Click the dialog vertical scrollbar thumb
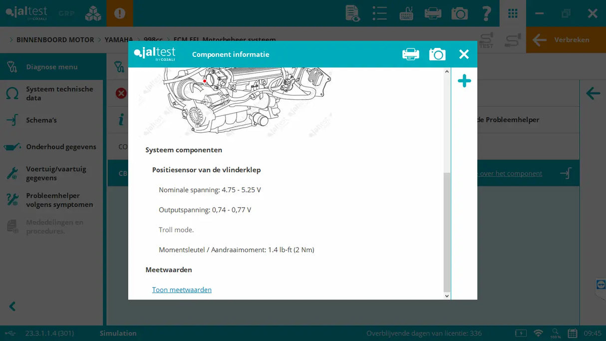 pyautogui.click(x=447, y=232)
